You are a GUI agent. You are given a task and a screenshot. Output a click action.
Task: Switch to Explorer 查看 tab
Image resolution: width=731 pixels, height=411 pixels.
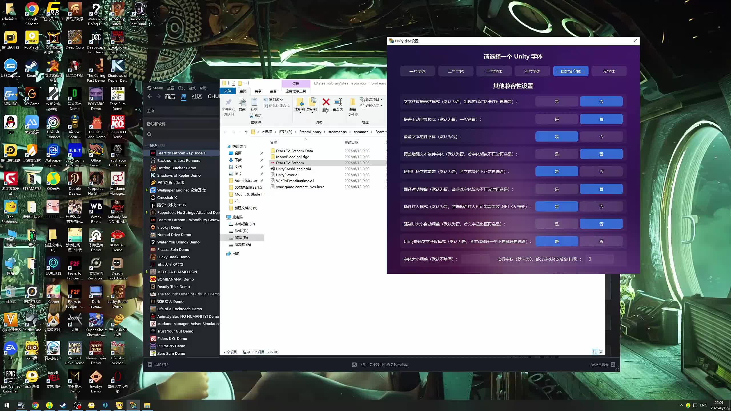[273, 91]
